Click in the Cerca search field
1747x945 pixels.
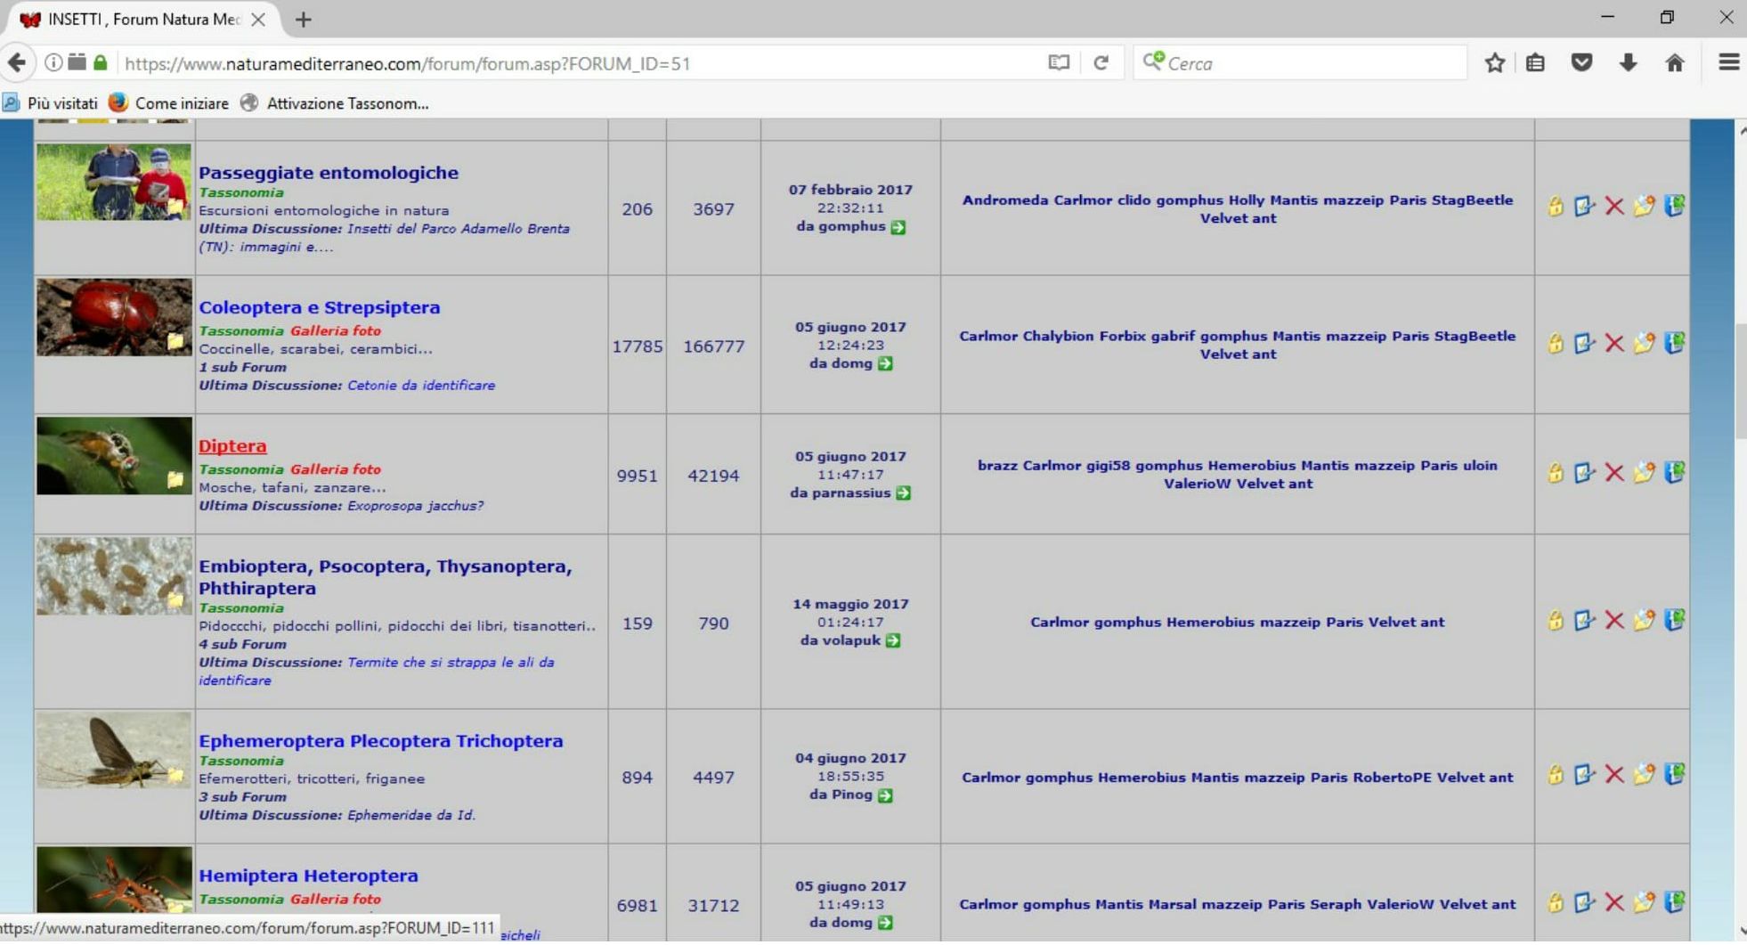tap(1309, 63)
